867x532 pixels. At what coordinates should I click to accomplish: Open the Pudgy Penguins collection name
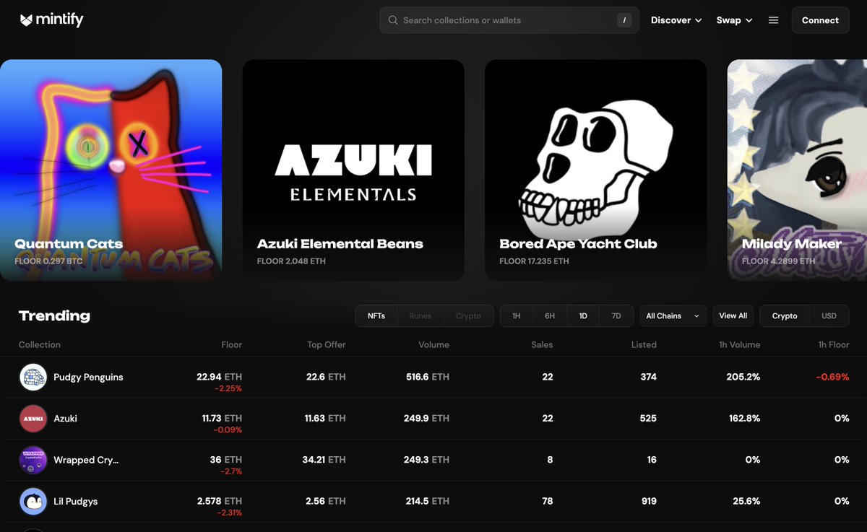click(x=88, y=378)
